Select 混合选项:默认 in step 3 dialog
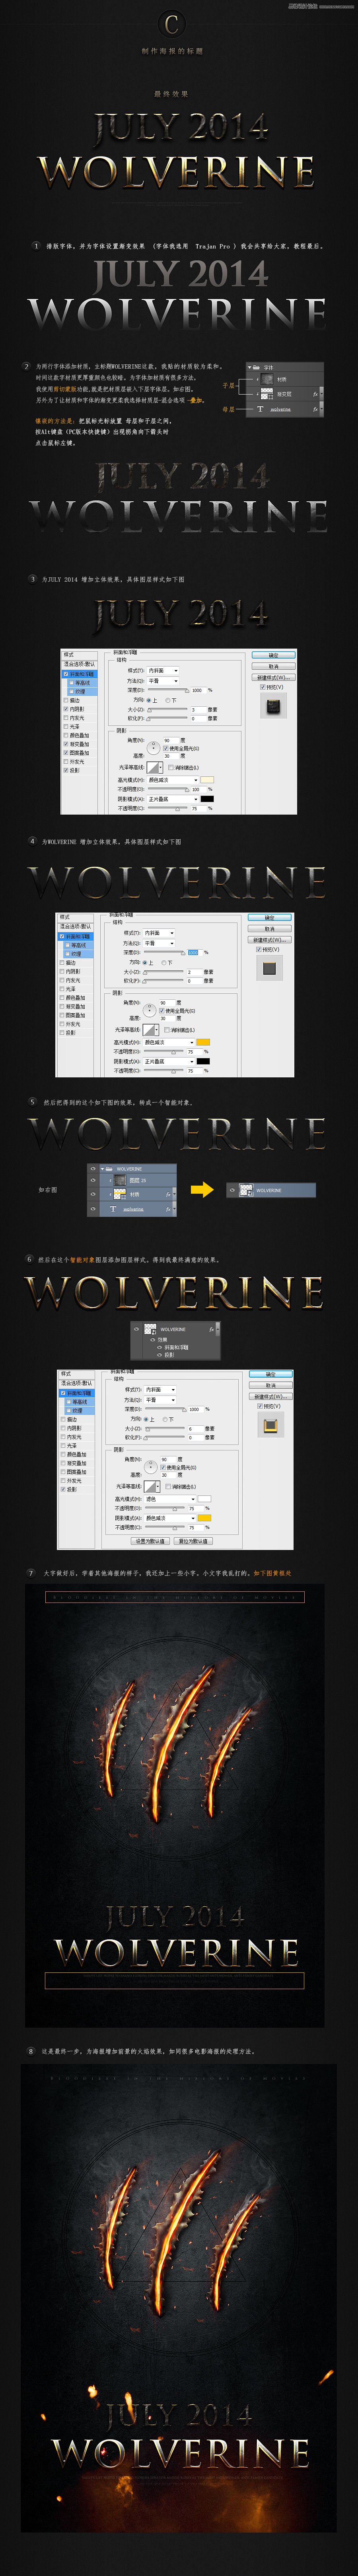 pos(80,664)
